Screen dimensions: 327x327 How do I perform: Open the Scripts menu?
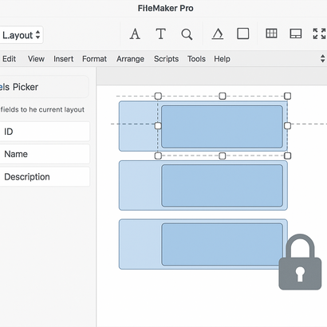point(166,59)
